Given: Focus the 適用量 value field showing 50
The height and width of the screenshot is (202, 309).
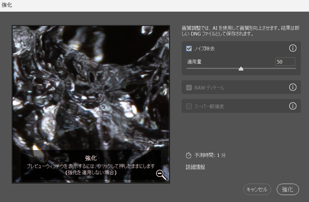Looking at the screenshot, I should pos(285,62).
